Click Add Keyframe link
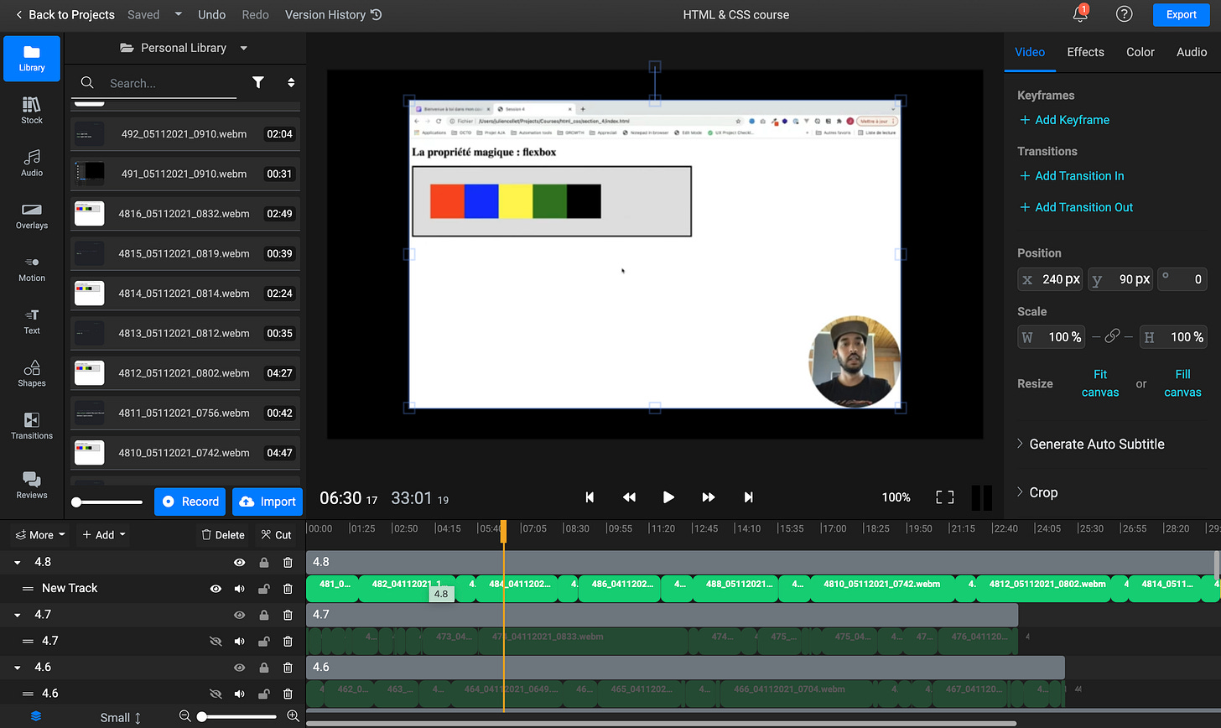Viewport: 1221px width, 728px height. point(1064,120)
